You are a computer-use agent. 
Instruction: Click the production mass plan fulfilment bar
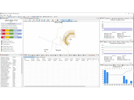(x=11, y=30)
